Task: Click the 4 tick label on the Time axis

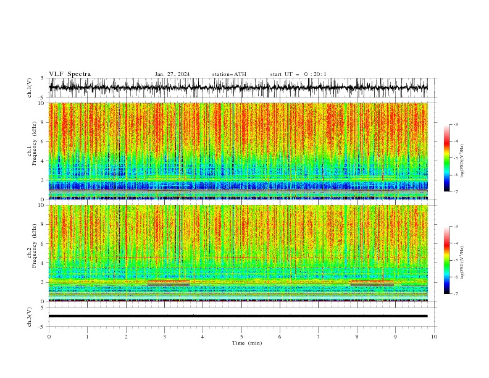Action: pyautogui.click(x=203, y=337)
